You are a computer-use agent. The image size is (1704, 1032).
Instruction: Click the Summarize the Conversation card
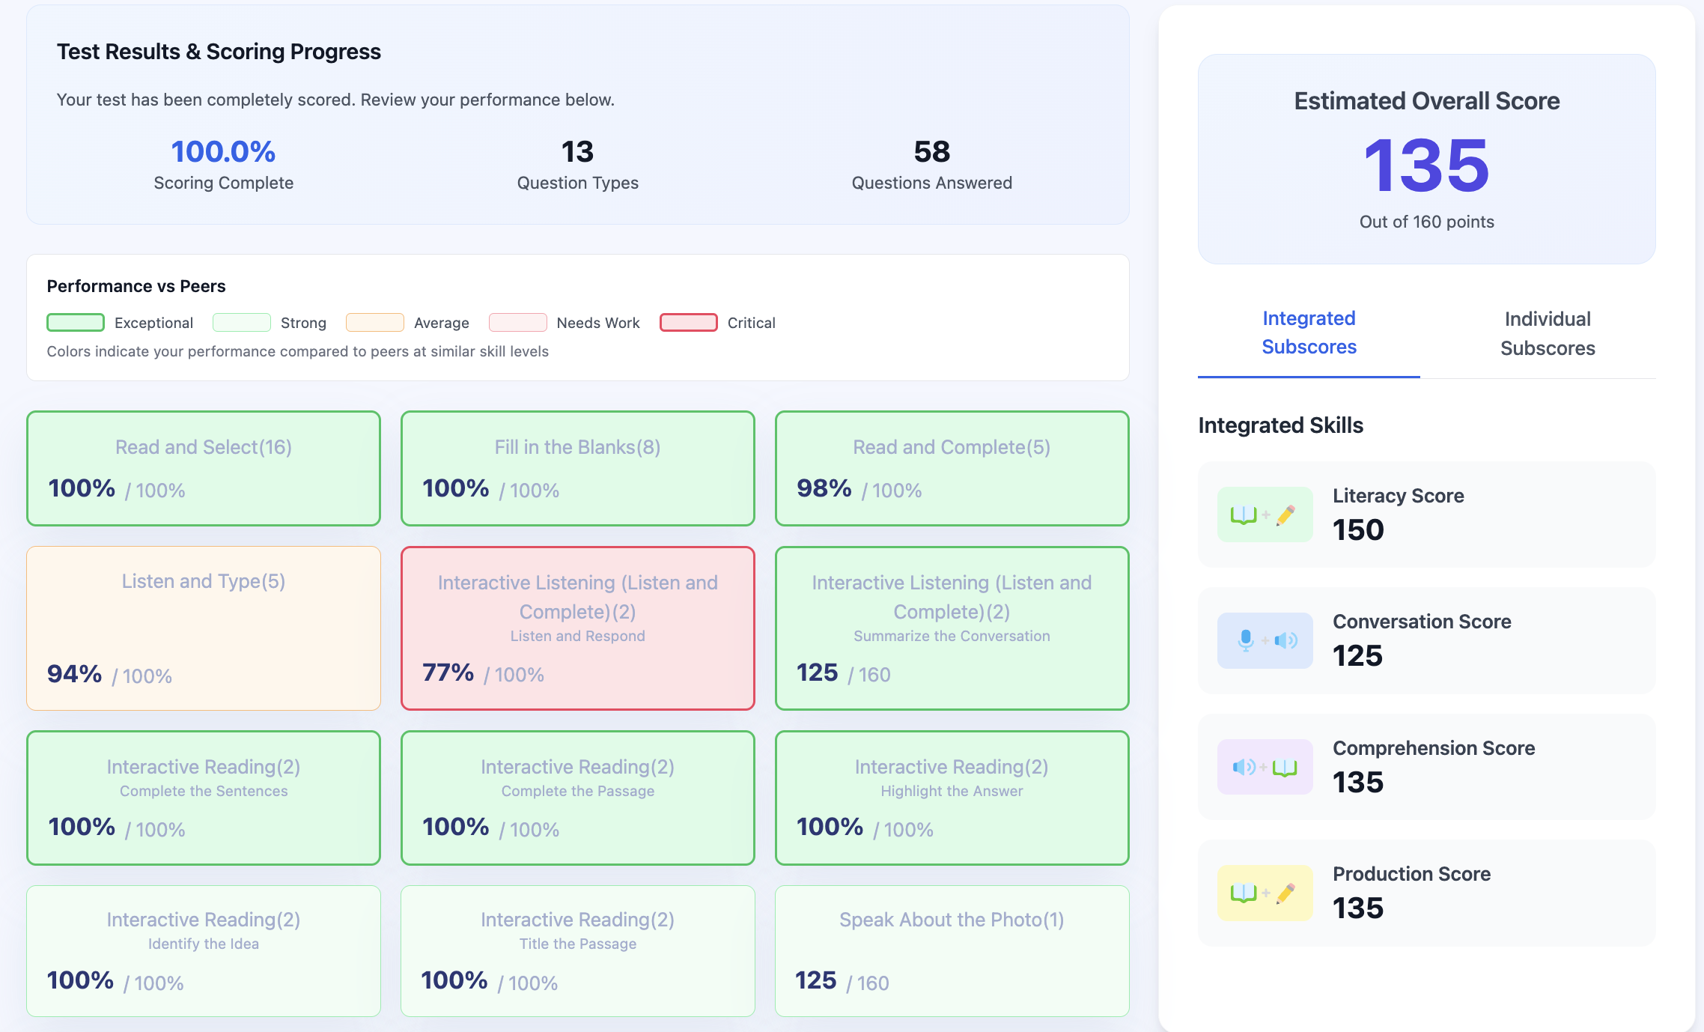[x=951, y=629]
